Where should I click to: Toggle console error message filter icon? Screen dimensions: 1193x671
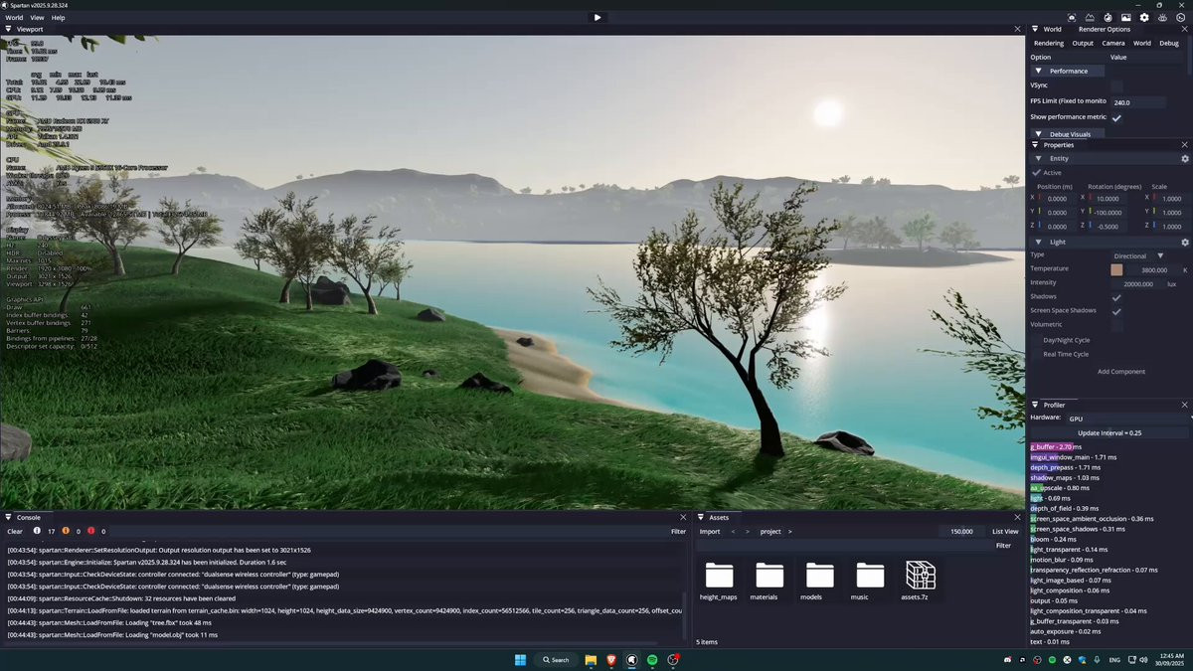(90, 531)
